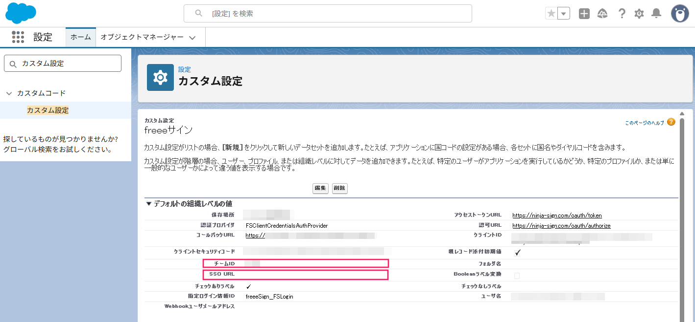Focus the global setup search field
The width and height of the screenshot is (695, 322).
click(328, 14)
